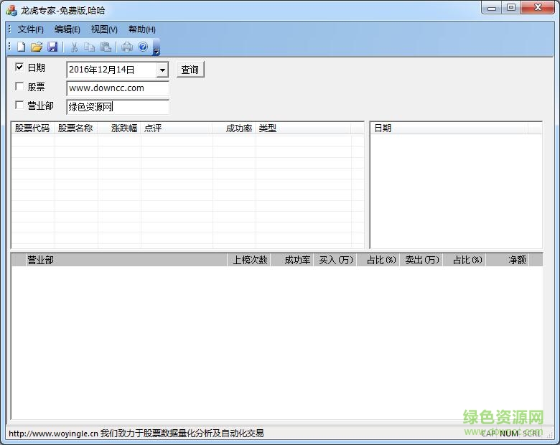Click the 营业部 input field with 绿色资源网

118,107
